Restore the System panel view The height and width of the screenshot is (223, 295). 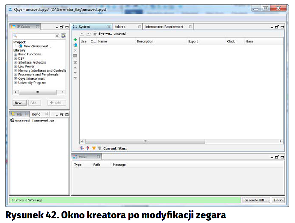click(277, 27)
